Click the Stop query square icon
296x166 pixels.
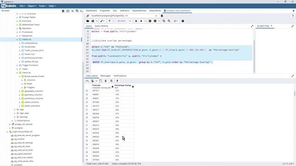pos(136,21)
